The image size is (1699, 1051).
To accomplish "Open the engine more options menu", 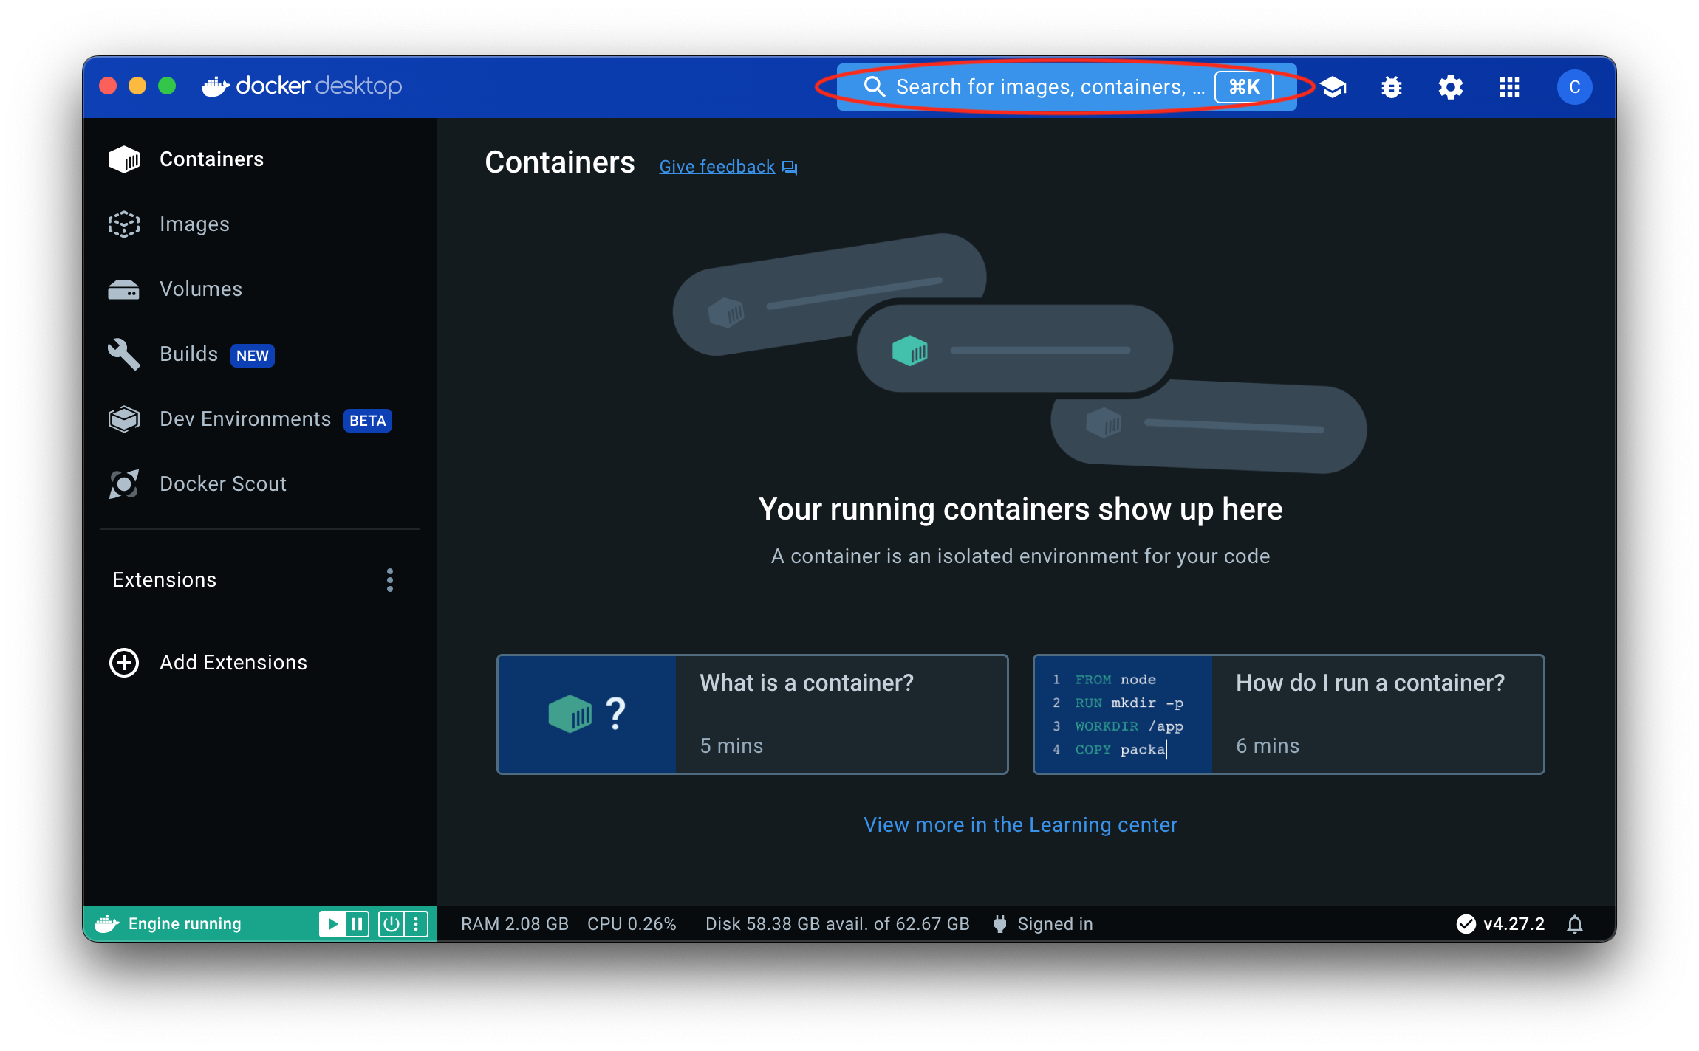I will click(416, 924).
